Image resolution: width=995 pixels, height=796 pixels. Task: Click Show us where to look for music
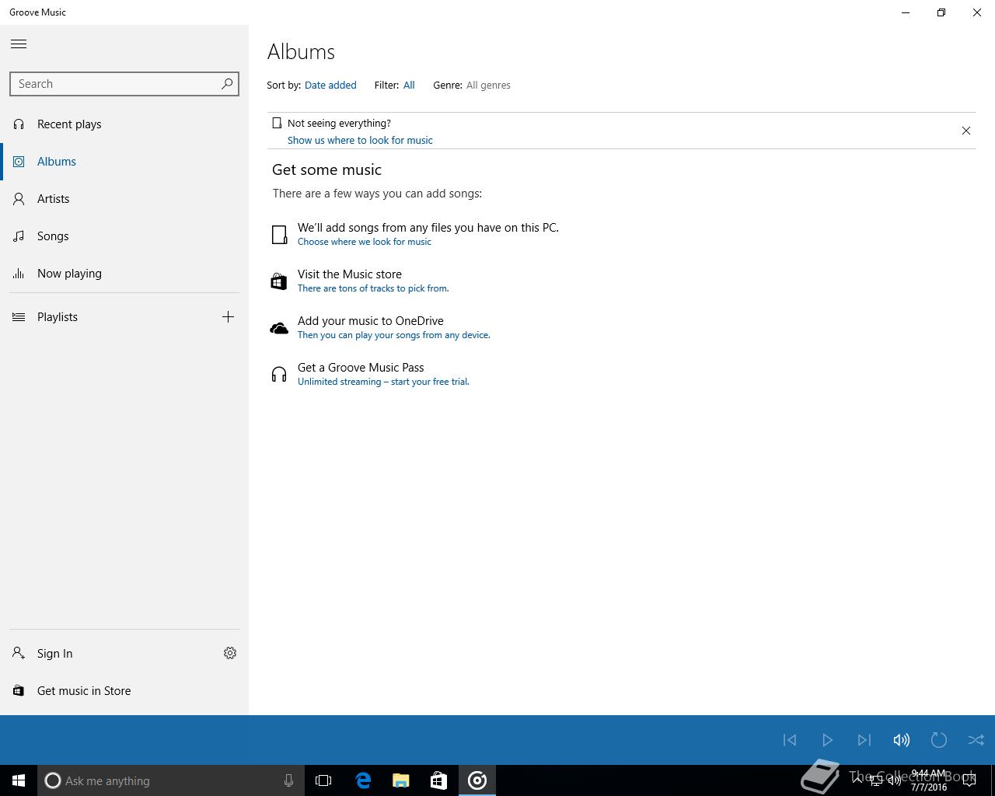point(360,141)
